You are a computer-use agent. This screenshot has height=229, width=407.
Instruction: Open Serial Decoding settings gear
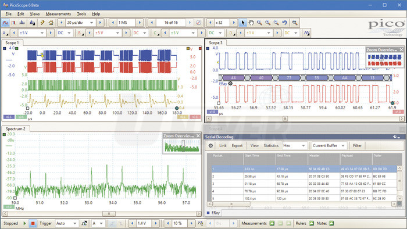click(x=210, y=146)
